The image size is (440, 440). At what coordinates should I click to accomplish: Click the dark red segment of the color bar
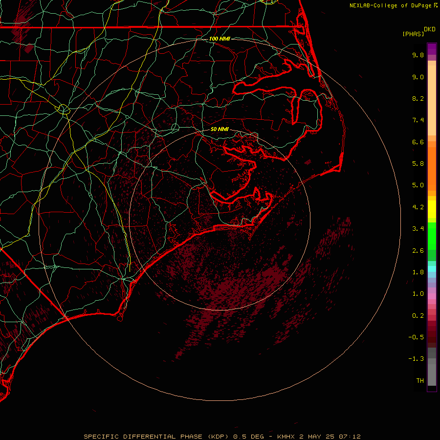click(432, 334)
